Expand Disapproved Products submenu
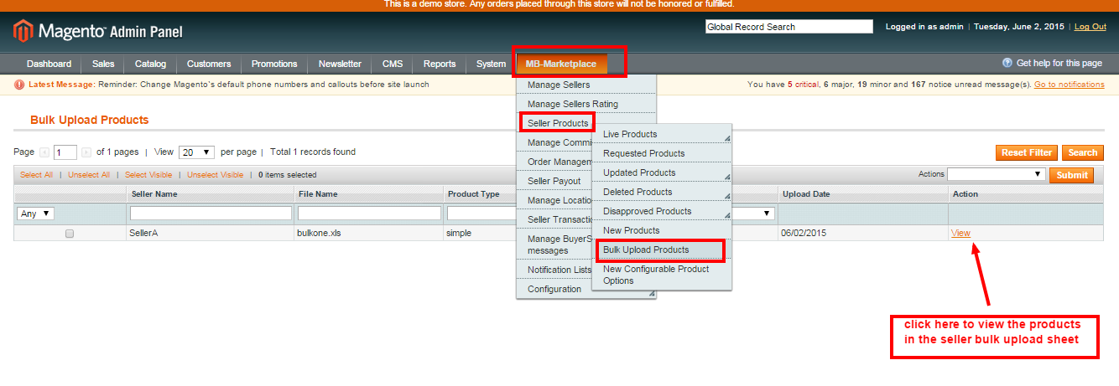The image size is (1119, 386). 727,216
